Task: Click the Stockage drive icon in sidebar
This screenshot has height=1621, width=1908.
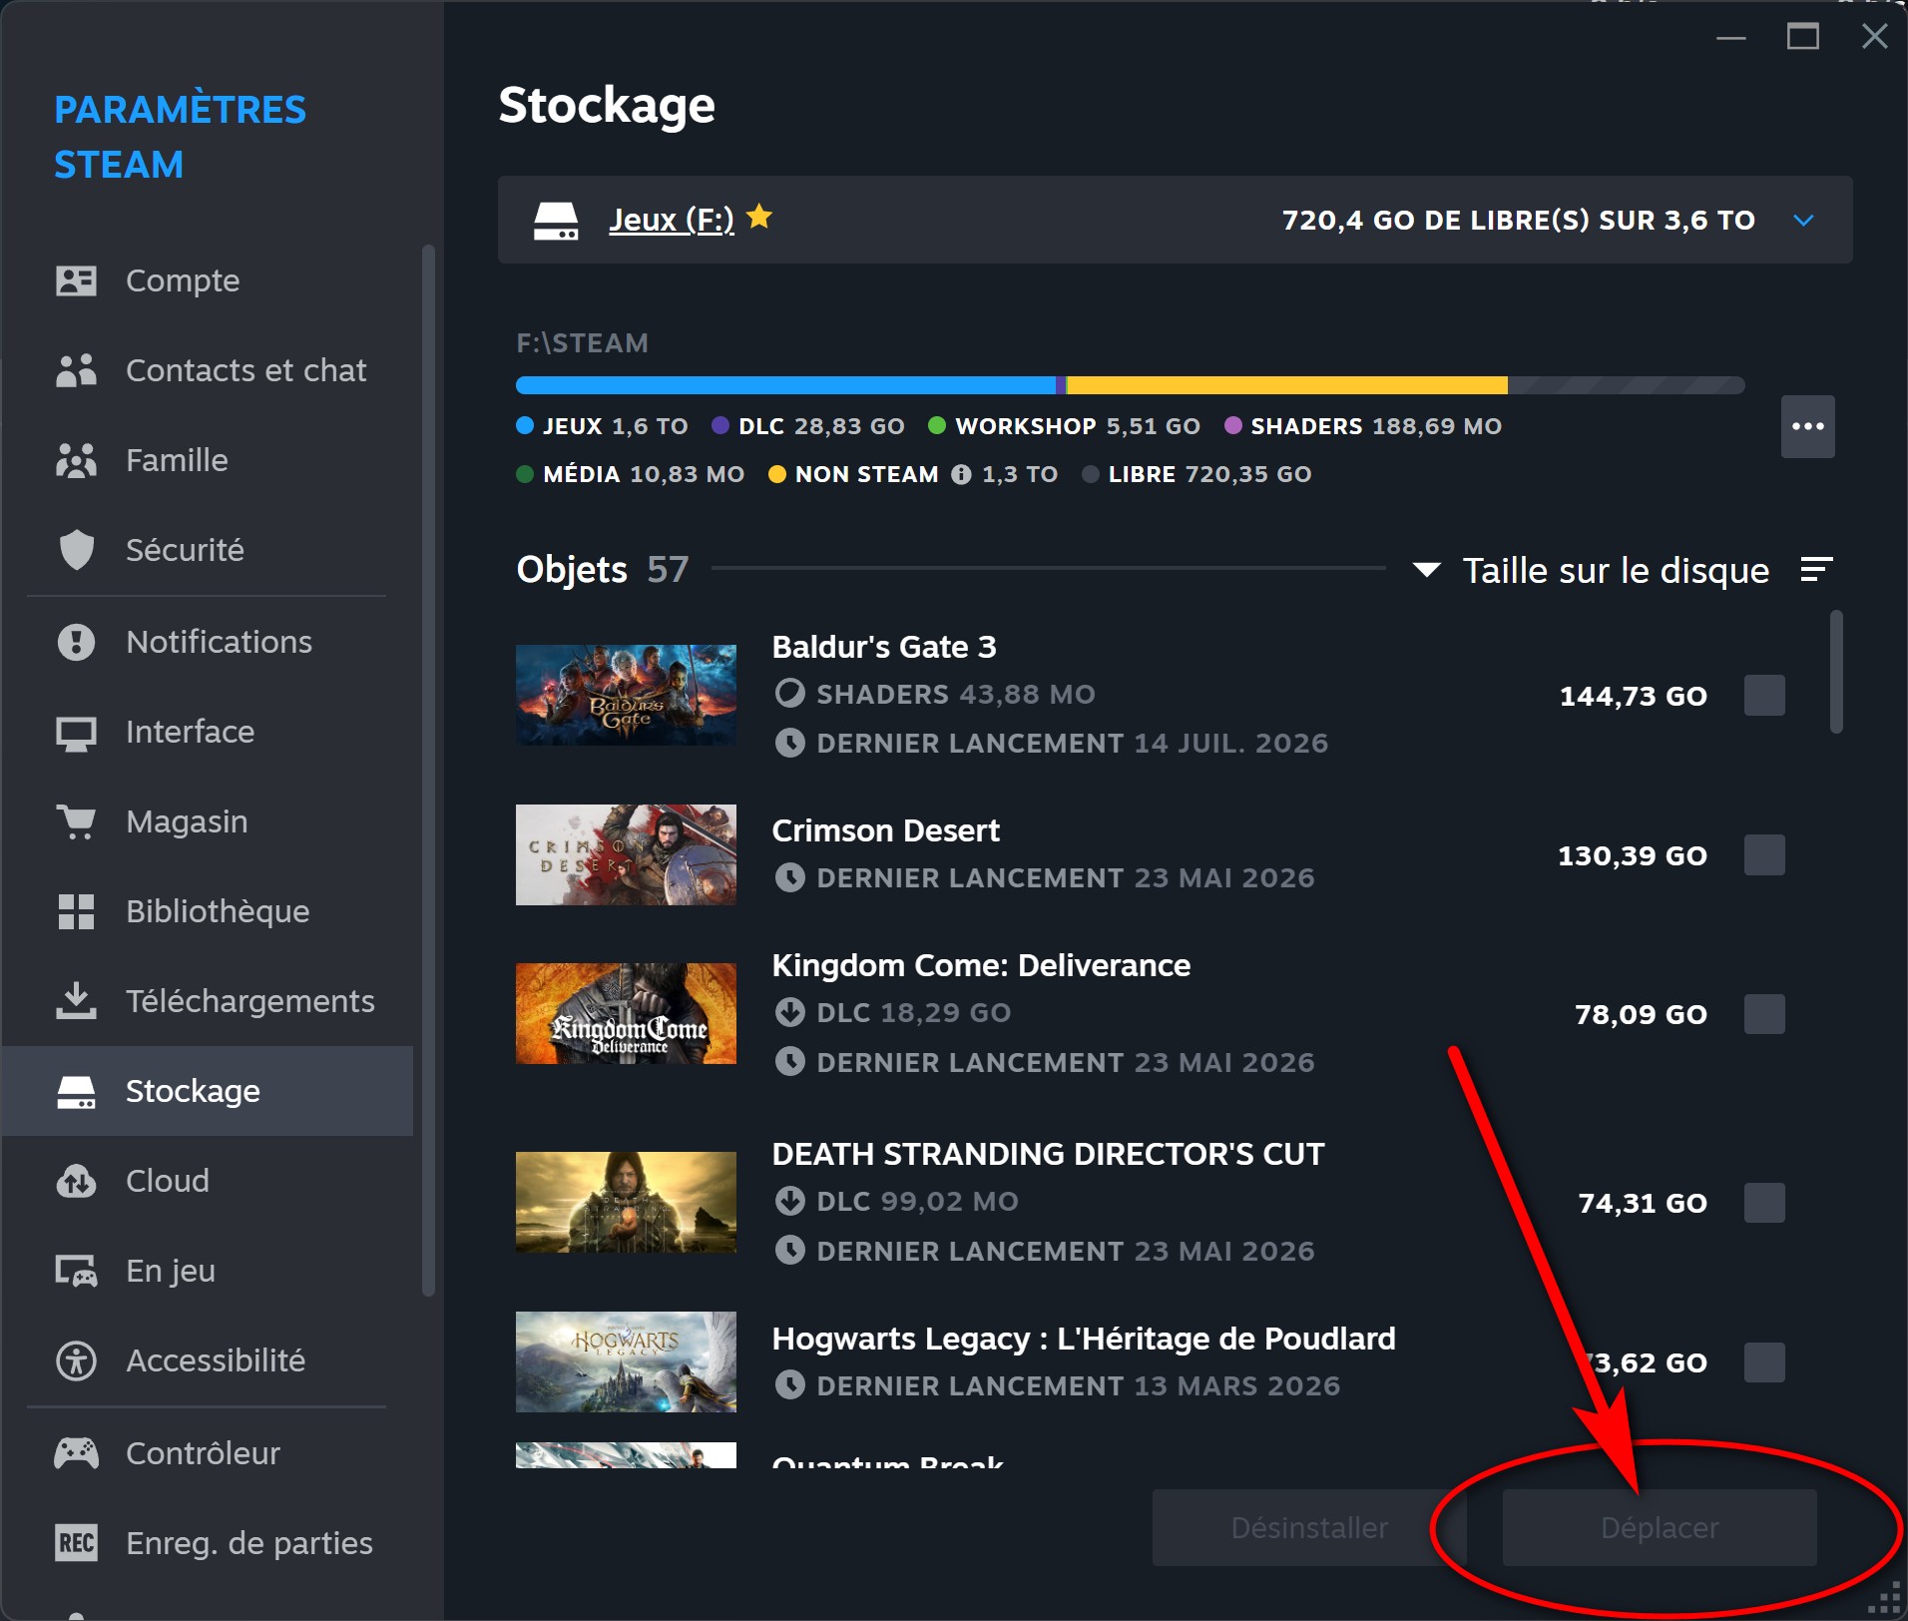Action: pos(77,1092)
